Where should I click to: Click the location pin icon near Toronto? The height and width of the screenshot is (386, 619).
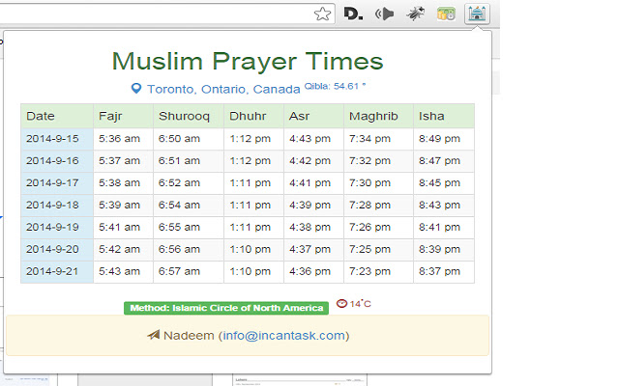pyautogui.click(x=136, y=89)
